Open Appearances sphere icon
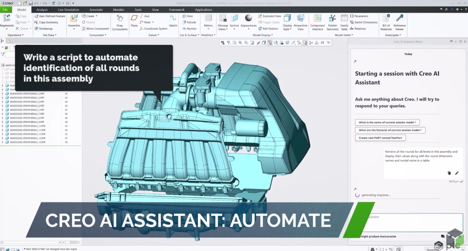 pyautogui.click(x=248, y=19)
